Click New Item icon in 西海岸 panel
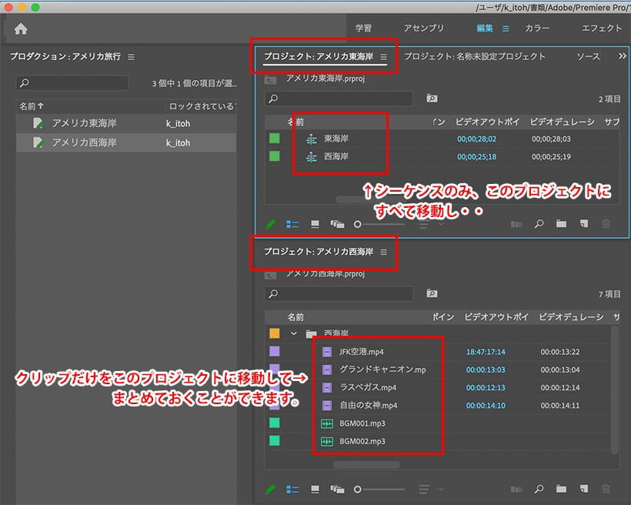The height and width of the screenshot is (505, 631). click(x=584, y=489)
